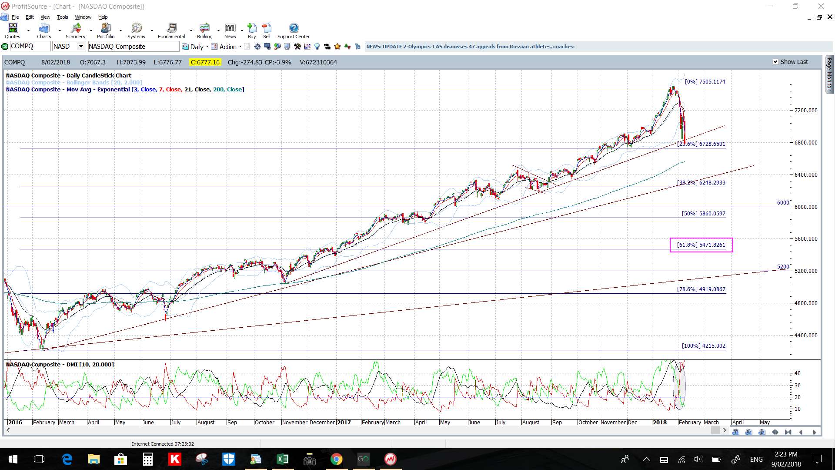Image resolution: width=835 pixels, height=470 pixels.
Task: Click the expand horizontal arrows icon
Action: coord(775,432)
